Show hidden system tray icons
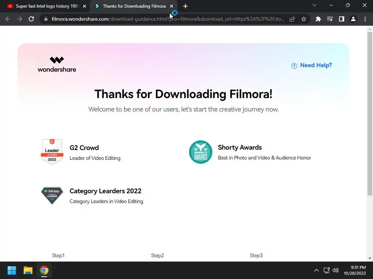373x279 pixels. point(317,270)
